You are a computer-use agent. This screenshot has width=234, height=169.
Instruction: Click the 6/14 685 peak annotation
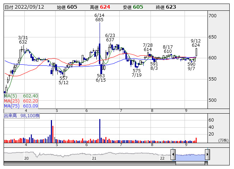[x=99, y=18]
